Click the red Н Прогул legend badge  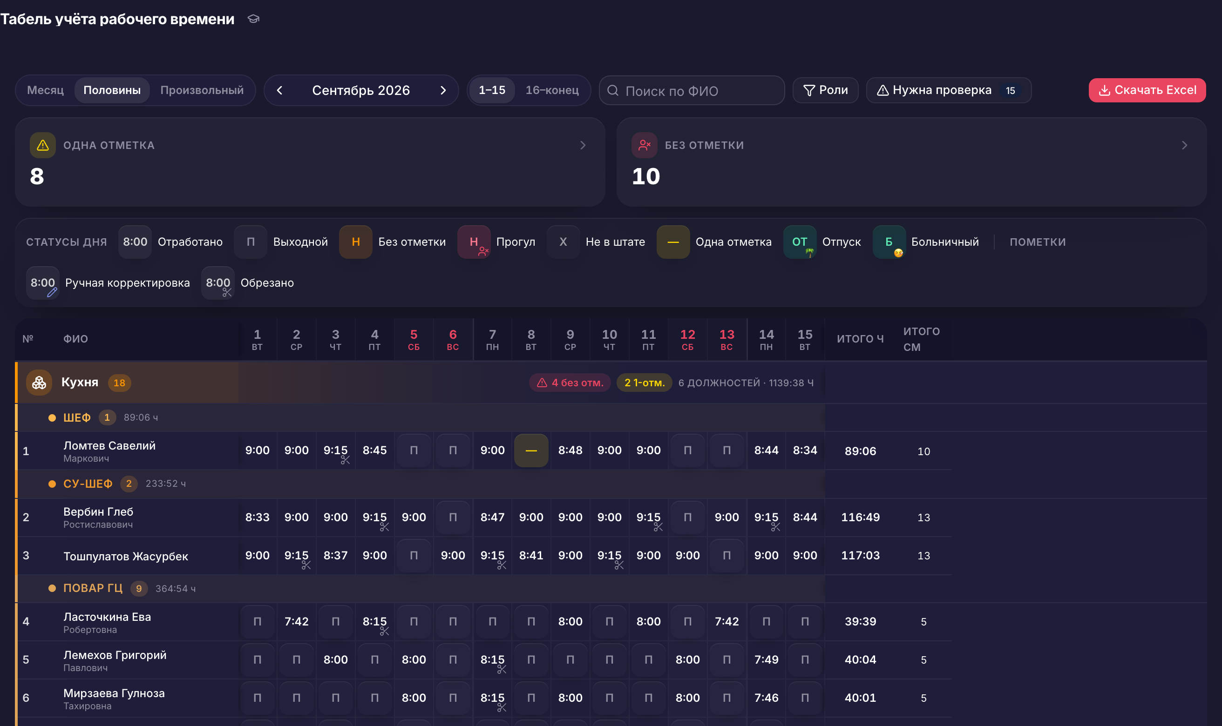point(474,242)
